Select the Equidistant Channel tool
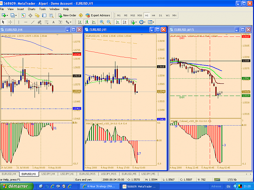Screen dimensions: 254x190 click(39, 22)
